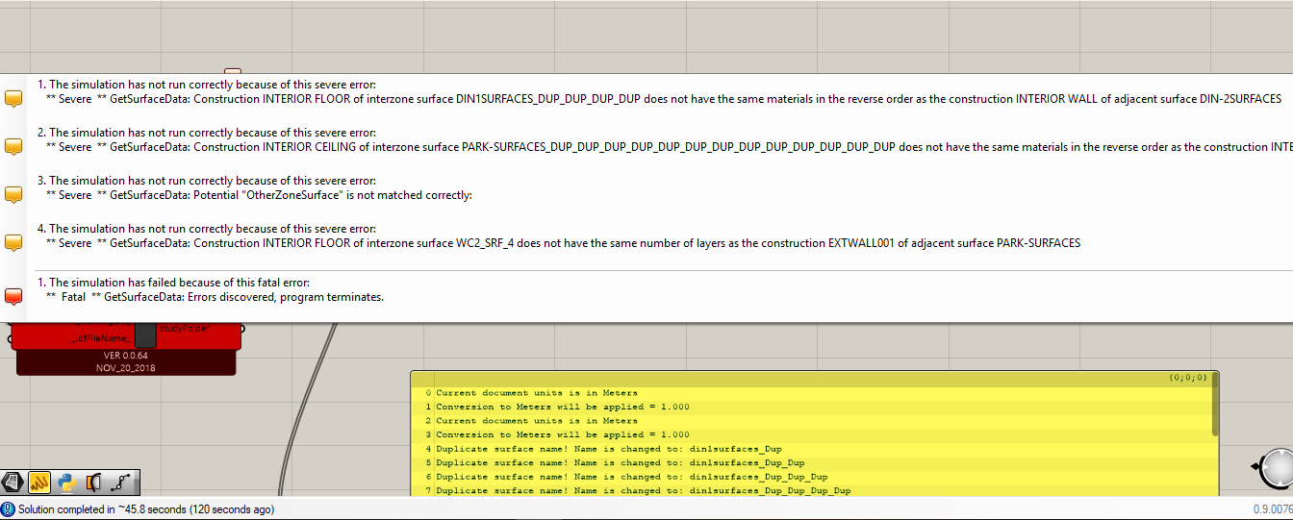Click the orange Ladybug/Honeybee widget icon

(40, 482)
